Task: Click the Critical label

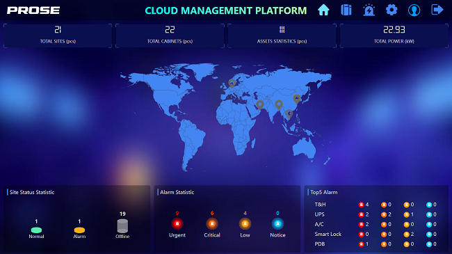Action: [212, 235]
